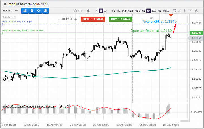Select the horizontal line drawing tool
The image size is (204, 129).
click(x=189, y=11)
